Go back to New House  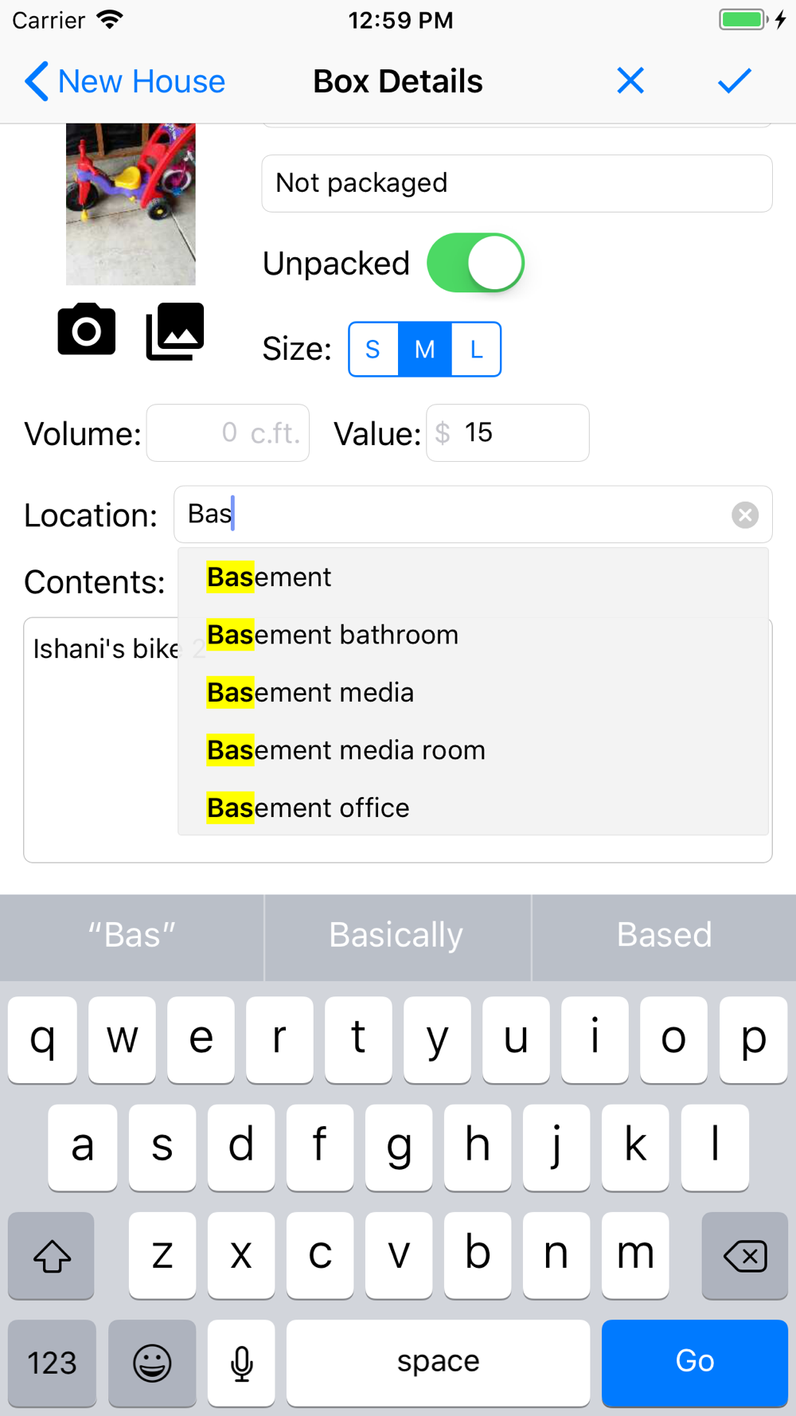[x=125, y=81]
